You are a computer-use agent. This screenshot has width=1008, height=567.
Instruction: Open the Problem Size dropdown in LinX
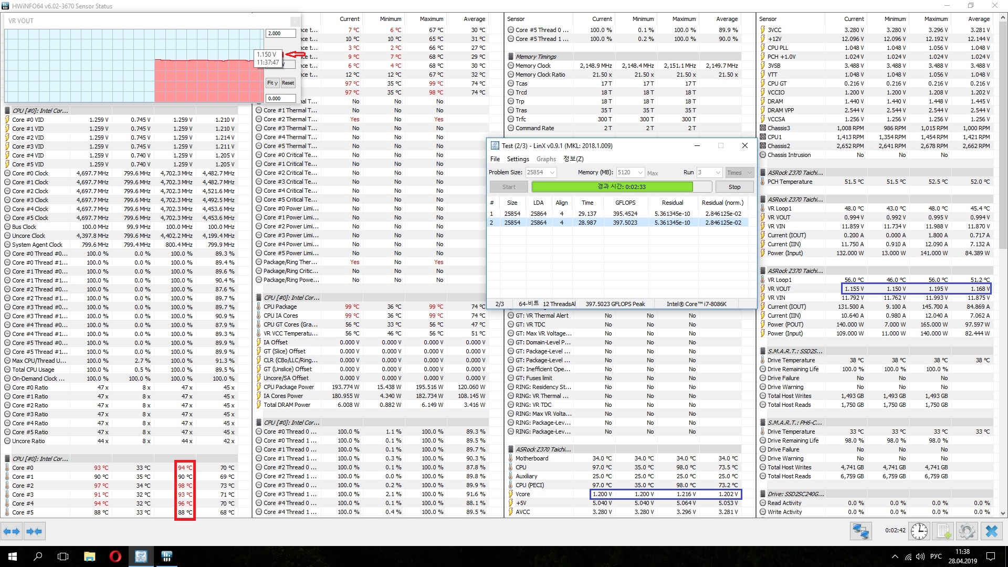(x=552, y=172)
